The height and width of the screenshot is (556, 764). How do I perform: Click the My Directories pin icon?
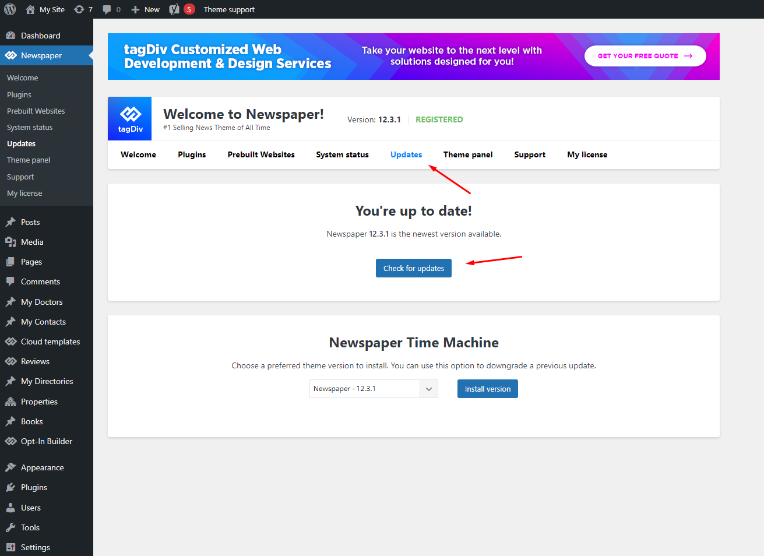click(10, 381)
